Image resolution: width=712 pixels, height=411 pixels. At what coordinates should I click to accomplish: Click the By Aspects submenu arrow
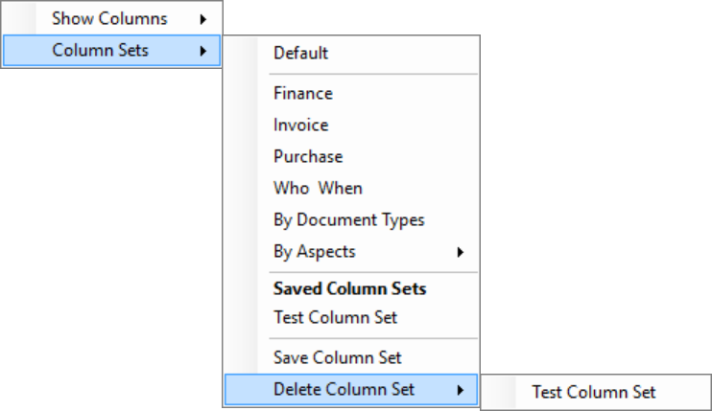[x=461, y=252]
